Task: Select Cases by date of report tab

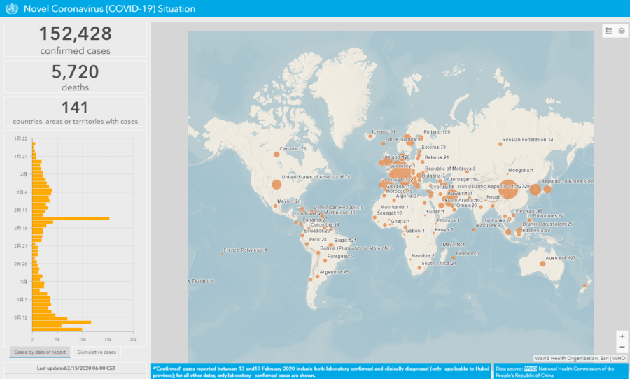Action: (x=40, y=352)
